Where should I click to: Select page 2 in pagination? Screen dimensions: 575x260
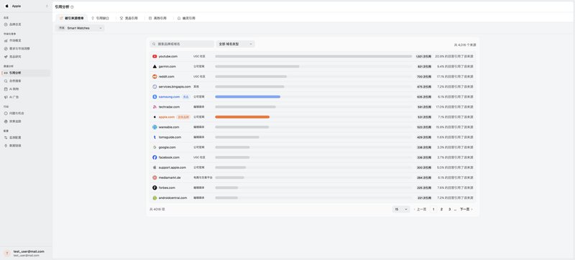pyautogui.click(x=441, y=210)
